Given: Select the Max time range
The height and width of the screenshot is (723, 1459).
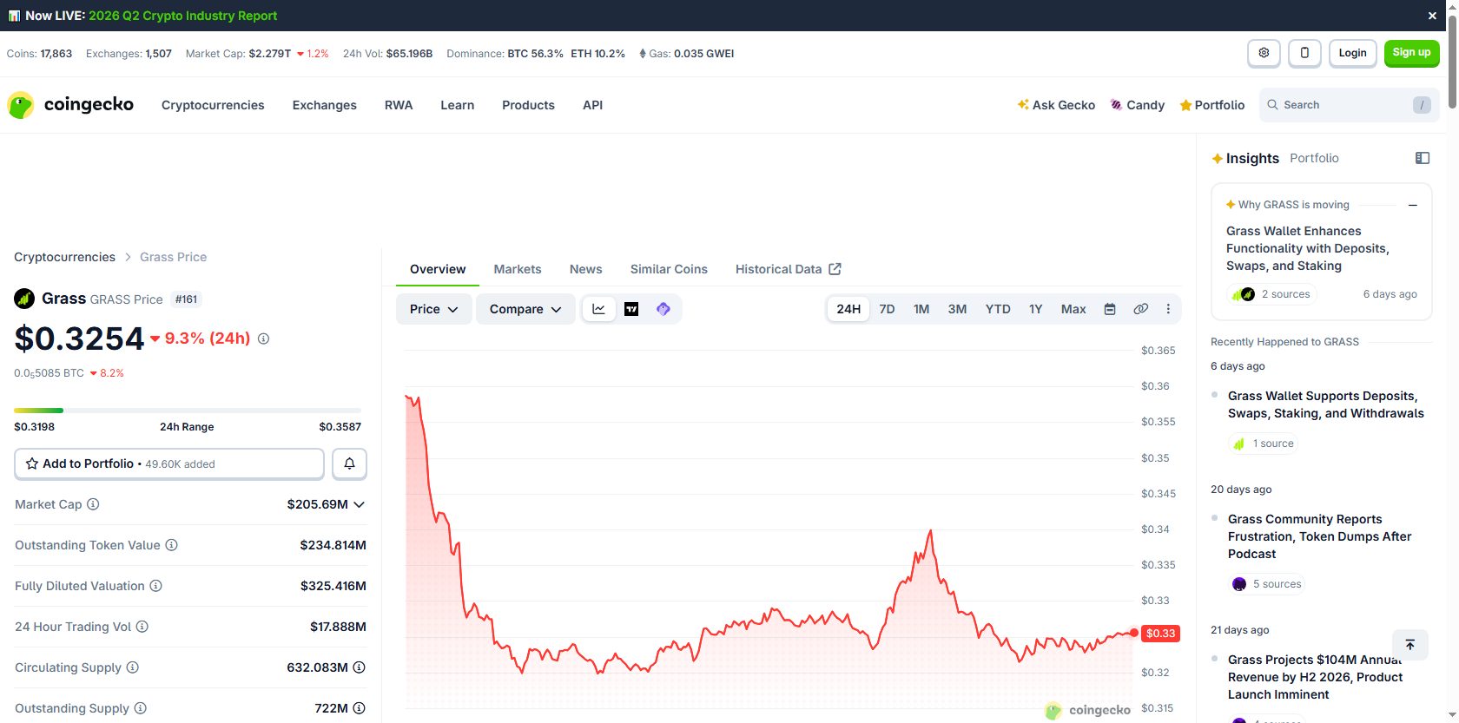Looking at the screenshot, I should (x=1073, y=309).
